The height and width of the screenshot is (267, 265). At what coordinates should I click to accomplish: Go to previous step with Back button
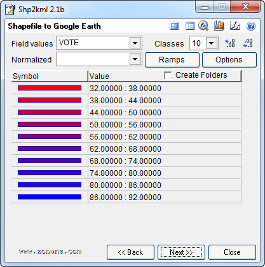tap(130, 252)
